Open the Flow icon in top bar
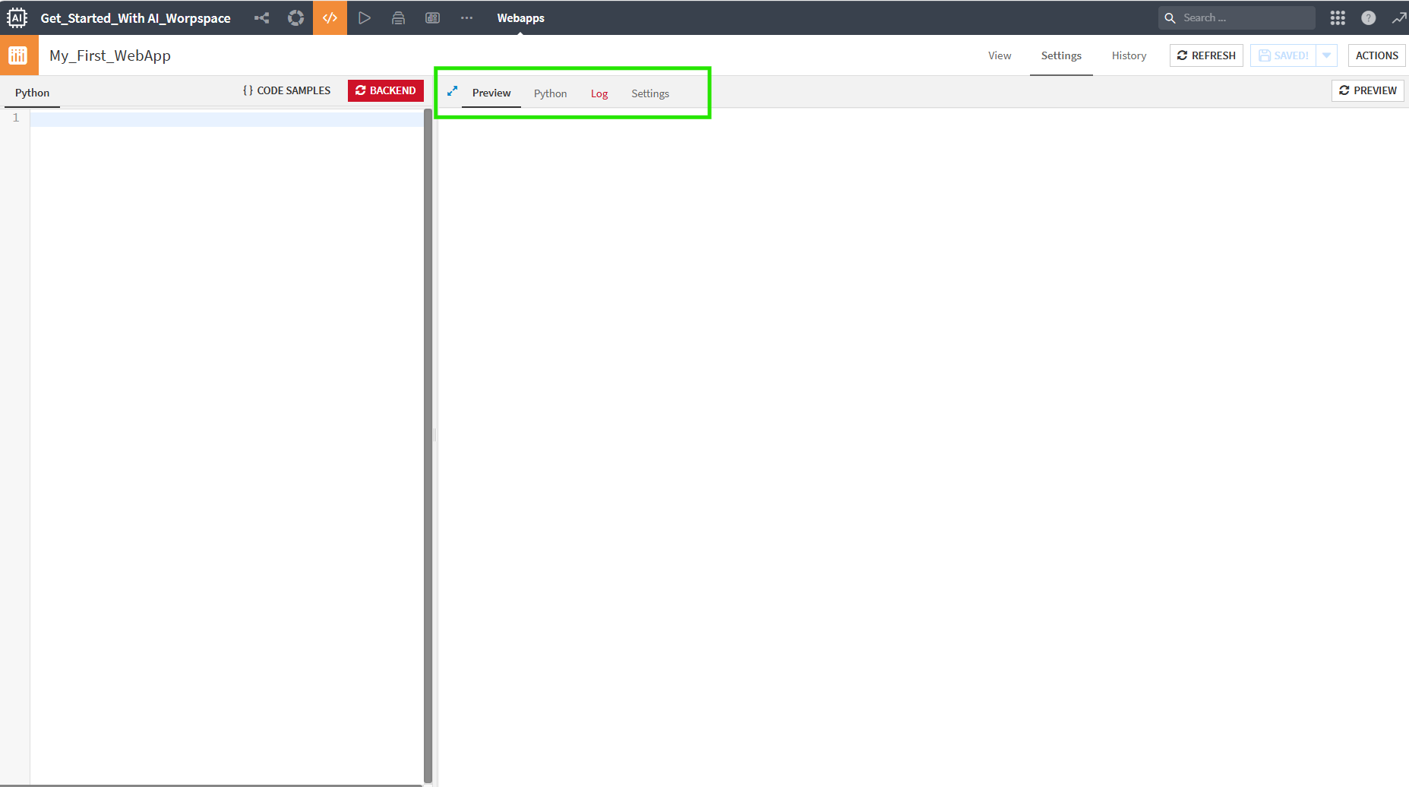The height and width of the screenshot is (787, 1409). pos(262,17)
